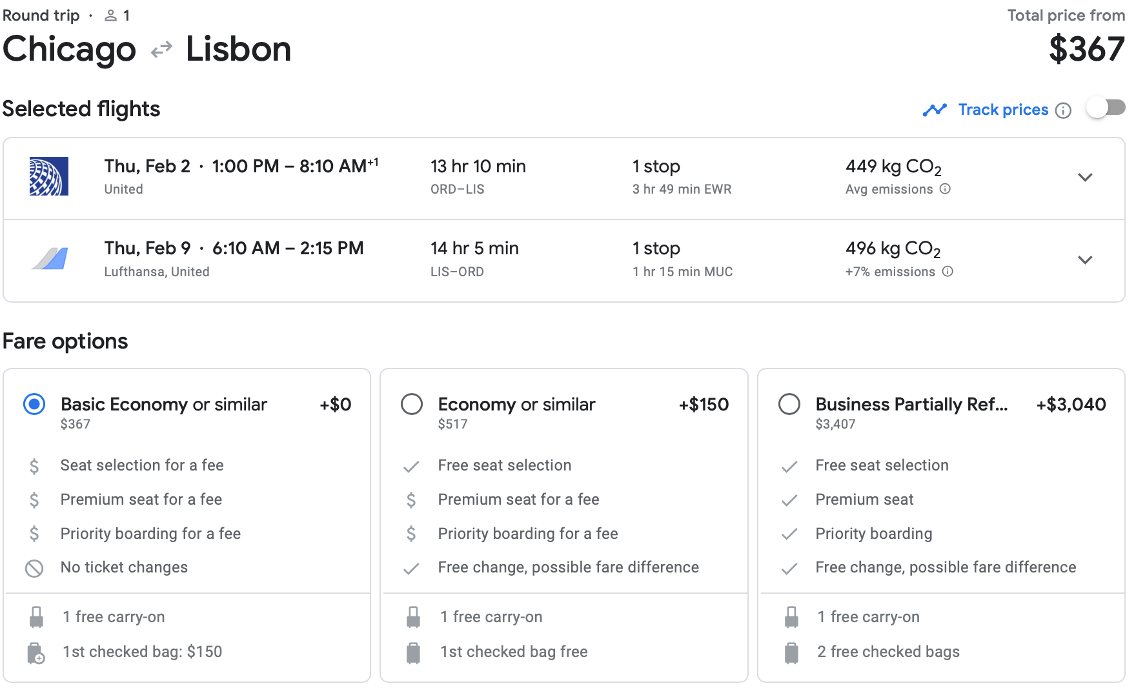The image size is (1145, 688).
Task: Click the United airline logo
Action: click(x=49, y=176)
